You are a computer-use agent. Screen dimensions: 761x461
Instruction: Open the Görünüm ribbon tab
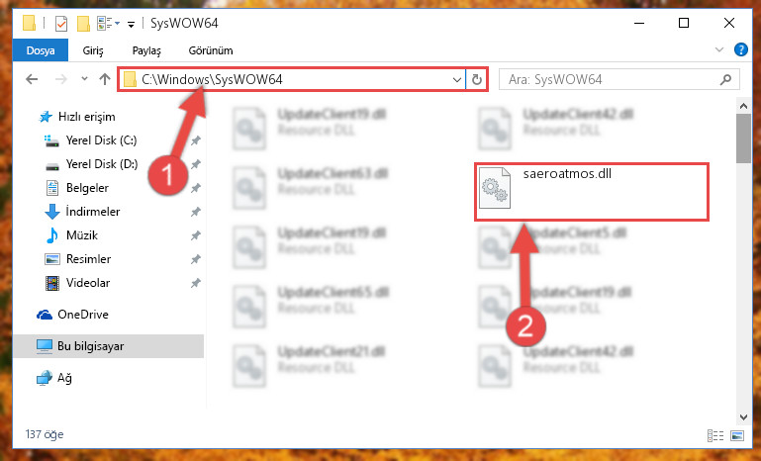click(x=211, y=50)
